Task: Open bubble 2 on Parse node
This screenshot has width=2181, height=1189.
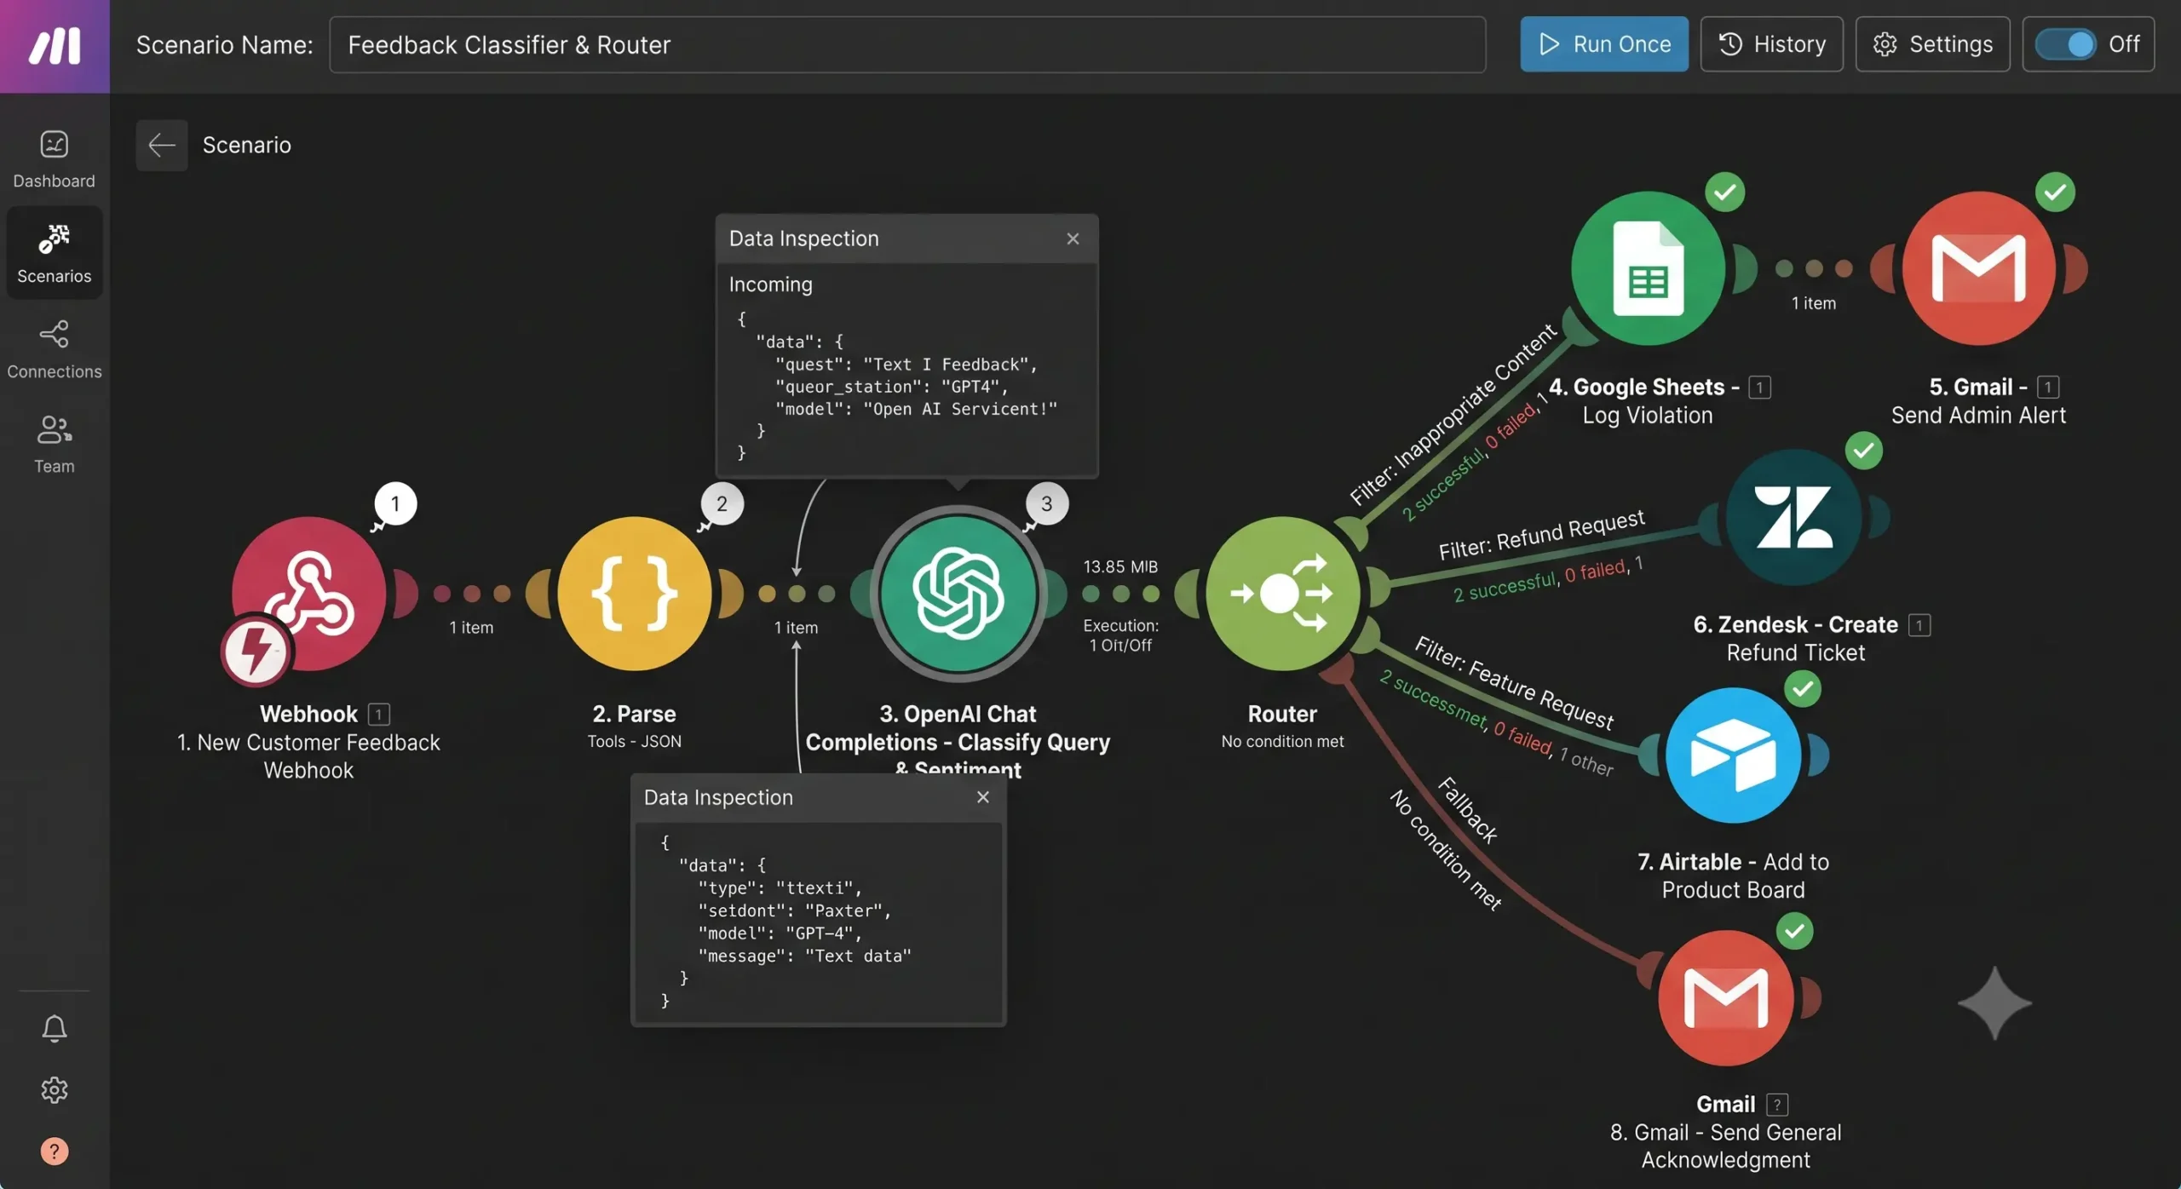Action: [722, 503]
